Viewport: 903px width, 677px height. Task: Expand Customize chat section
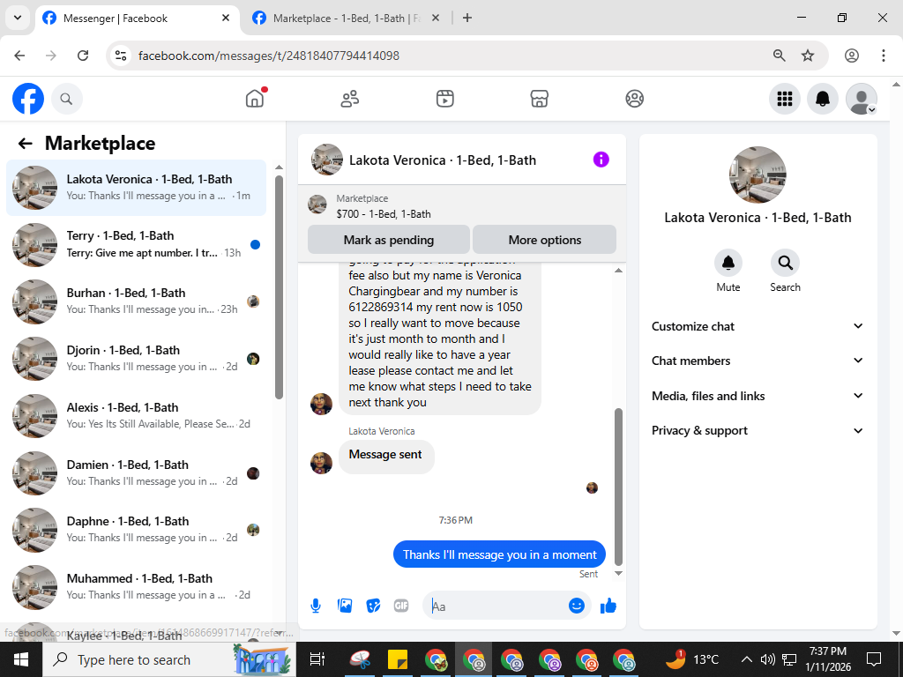[x=757, y=326]
